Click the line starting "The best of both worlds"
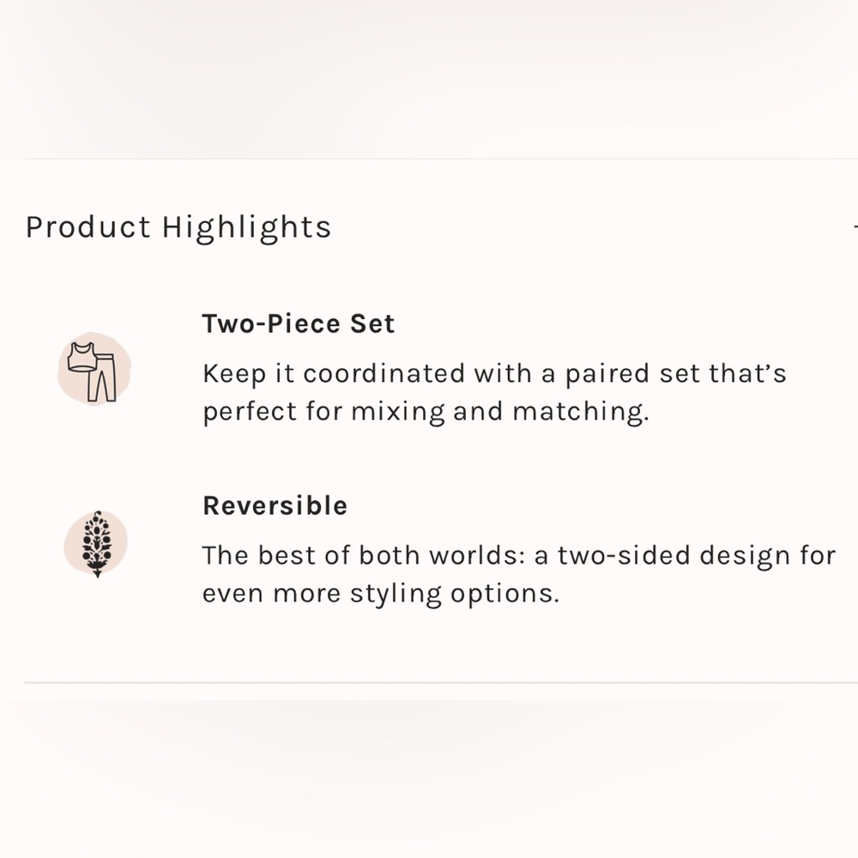The image size is (858, 858). 518,556
